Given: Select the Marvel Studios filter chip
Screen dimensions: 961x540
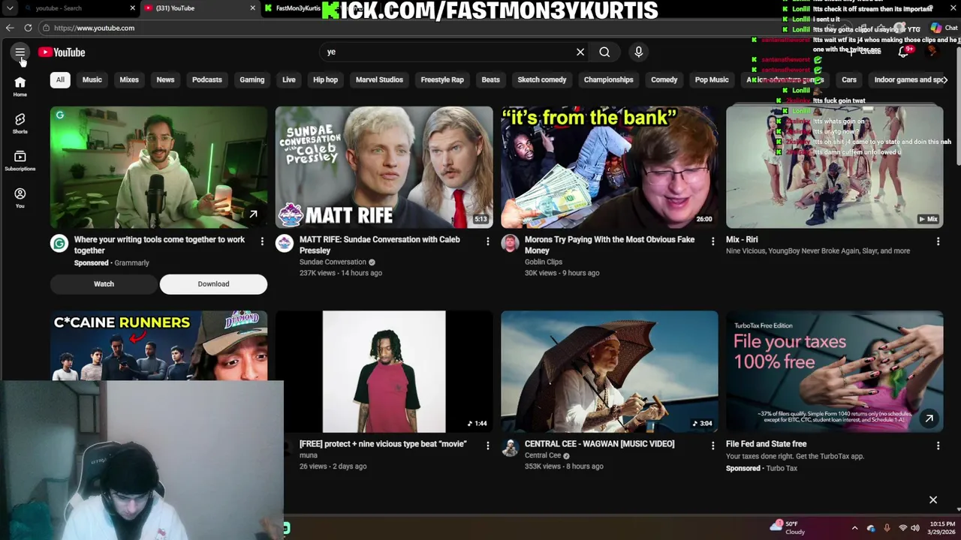Looking at the screenshot, I should pos(379,79).
